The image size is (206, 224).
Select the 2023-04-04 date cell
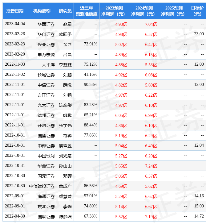[x=15, y=24]
